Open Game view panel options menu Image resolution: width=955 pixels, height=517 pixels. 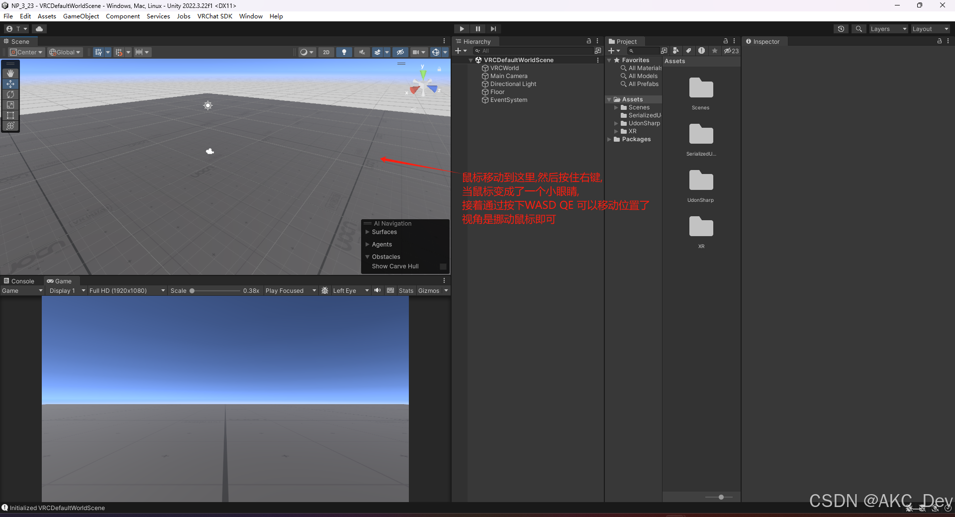[x=444, y=281]
